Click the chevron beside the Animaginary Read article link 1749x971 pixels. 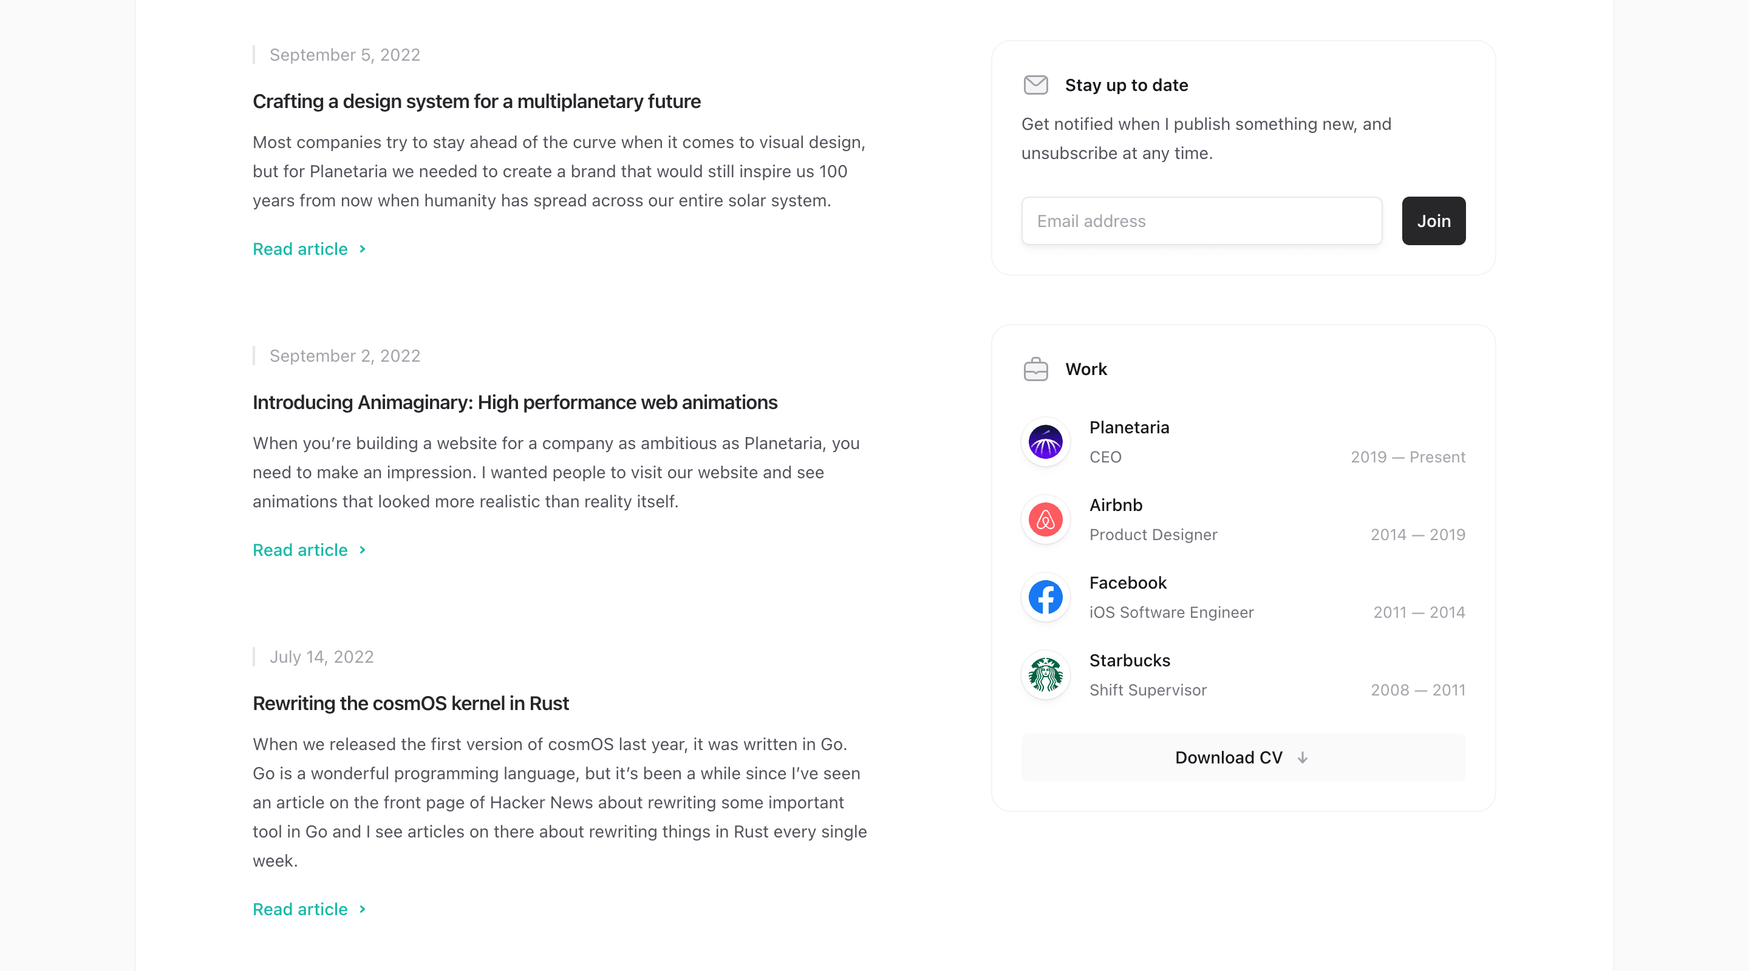pyautogui.click(x=362, y=550)
